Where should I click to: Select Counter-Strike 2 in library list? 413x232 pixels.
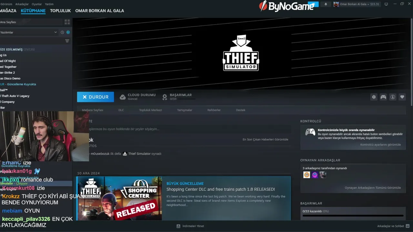tap(7, 72)
